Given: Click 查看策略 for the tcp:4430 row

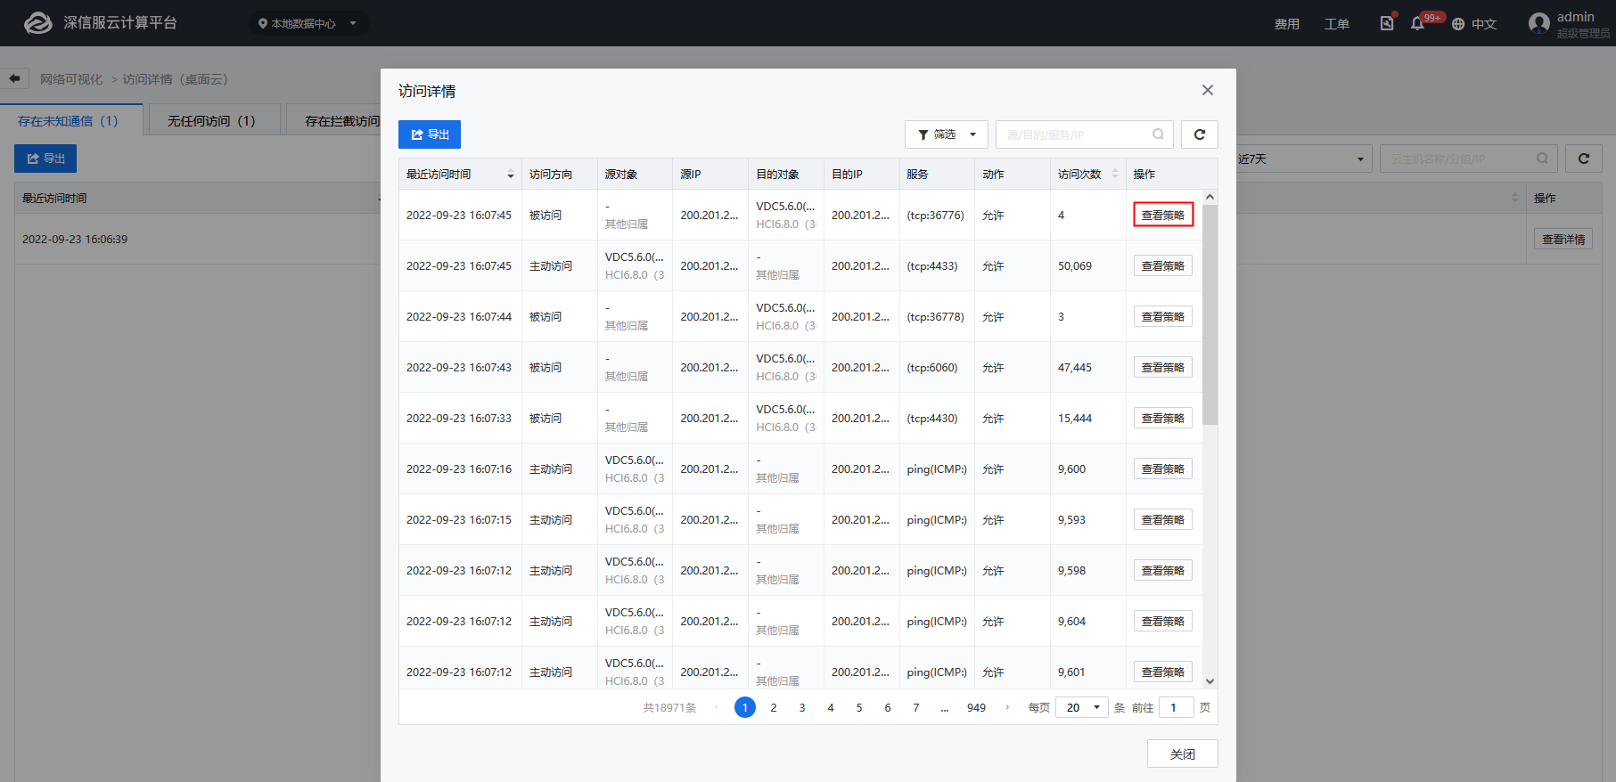Looking at the screenshot, I should tap(1163, 418).
